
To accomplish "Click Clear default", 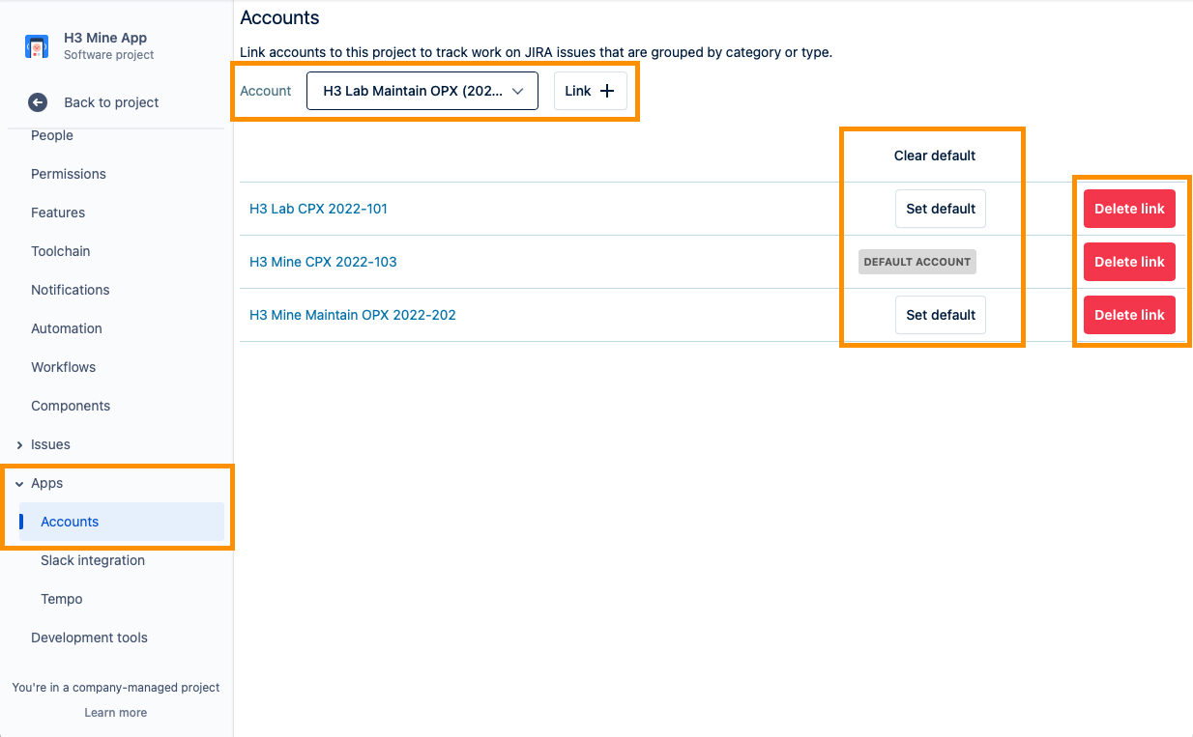I will click(935, 156).
